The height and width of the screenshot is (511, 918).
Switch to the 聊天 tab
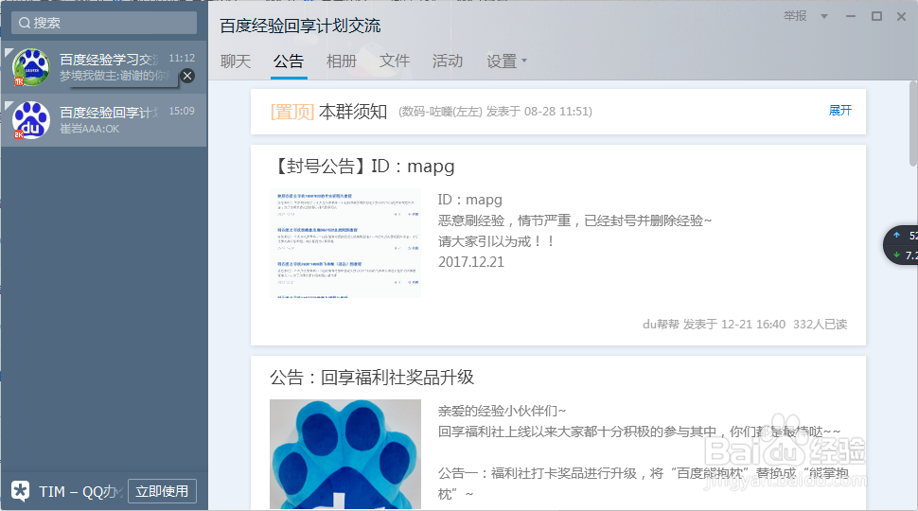(x=236, y=61)
